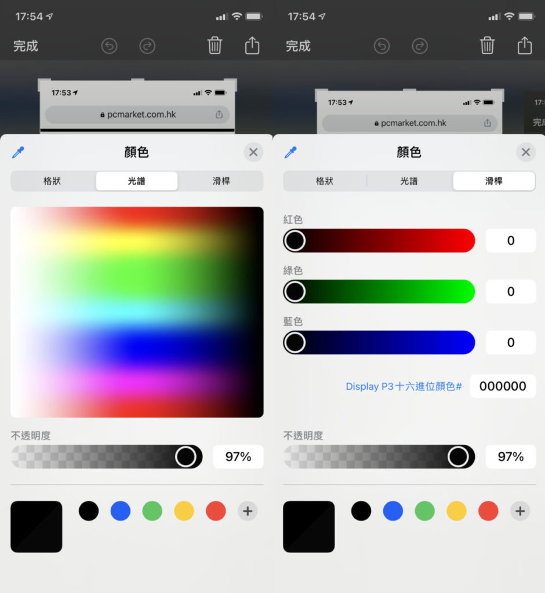Image resolution: width=545 pixels, height=593 pixels.
Task: Open the share sheet on the right screen
Action: (x=525, y=45)
